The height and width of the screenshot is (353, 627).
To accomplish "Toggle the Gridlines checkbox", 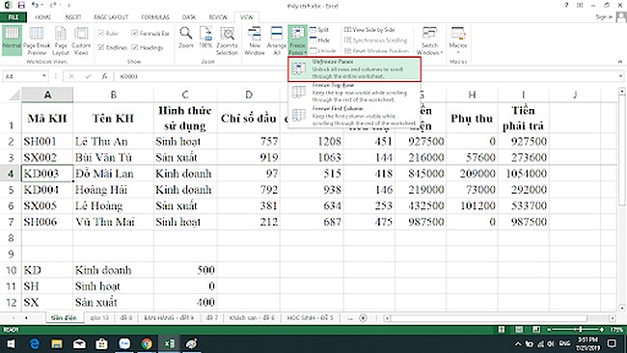I will [101, 47].
